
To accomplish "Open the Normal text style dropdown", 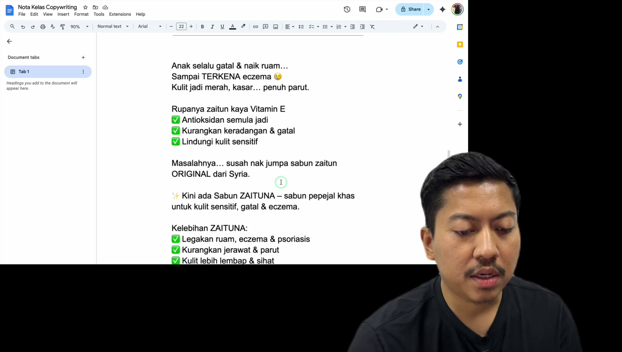I will [113, 26].
